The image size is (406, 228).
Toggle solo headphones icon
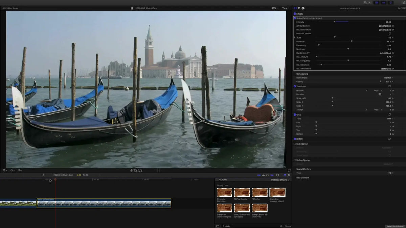(x=267, y=175)
